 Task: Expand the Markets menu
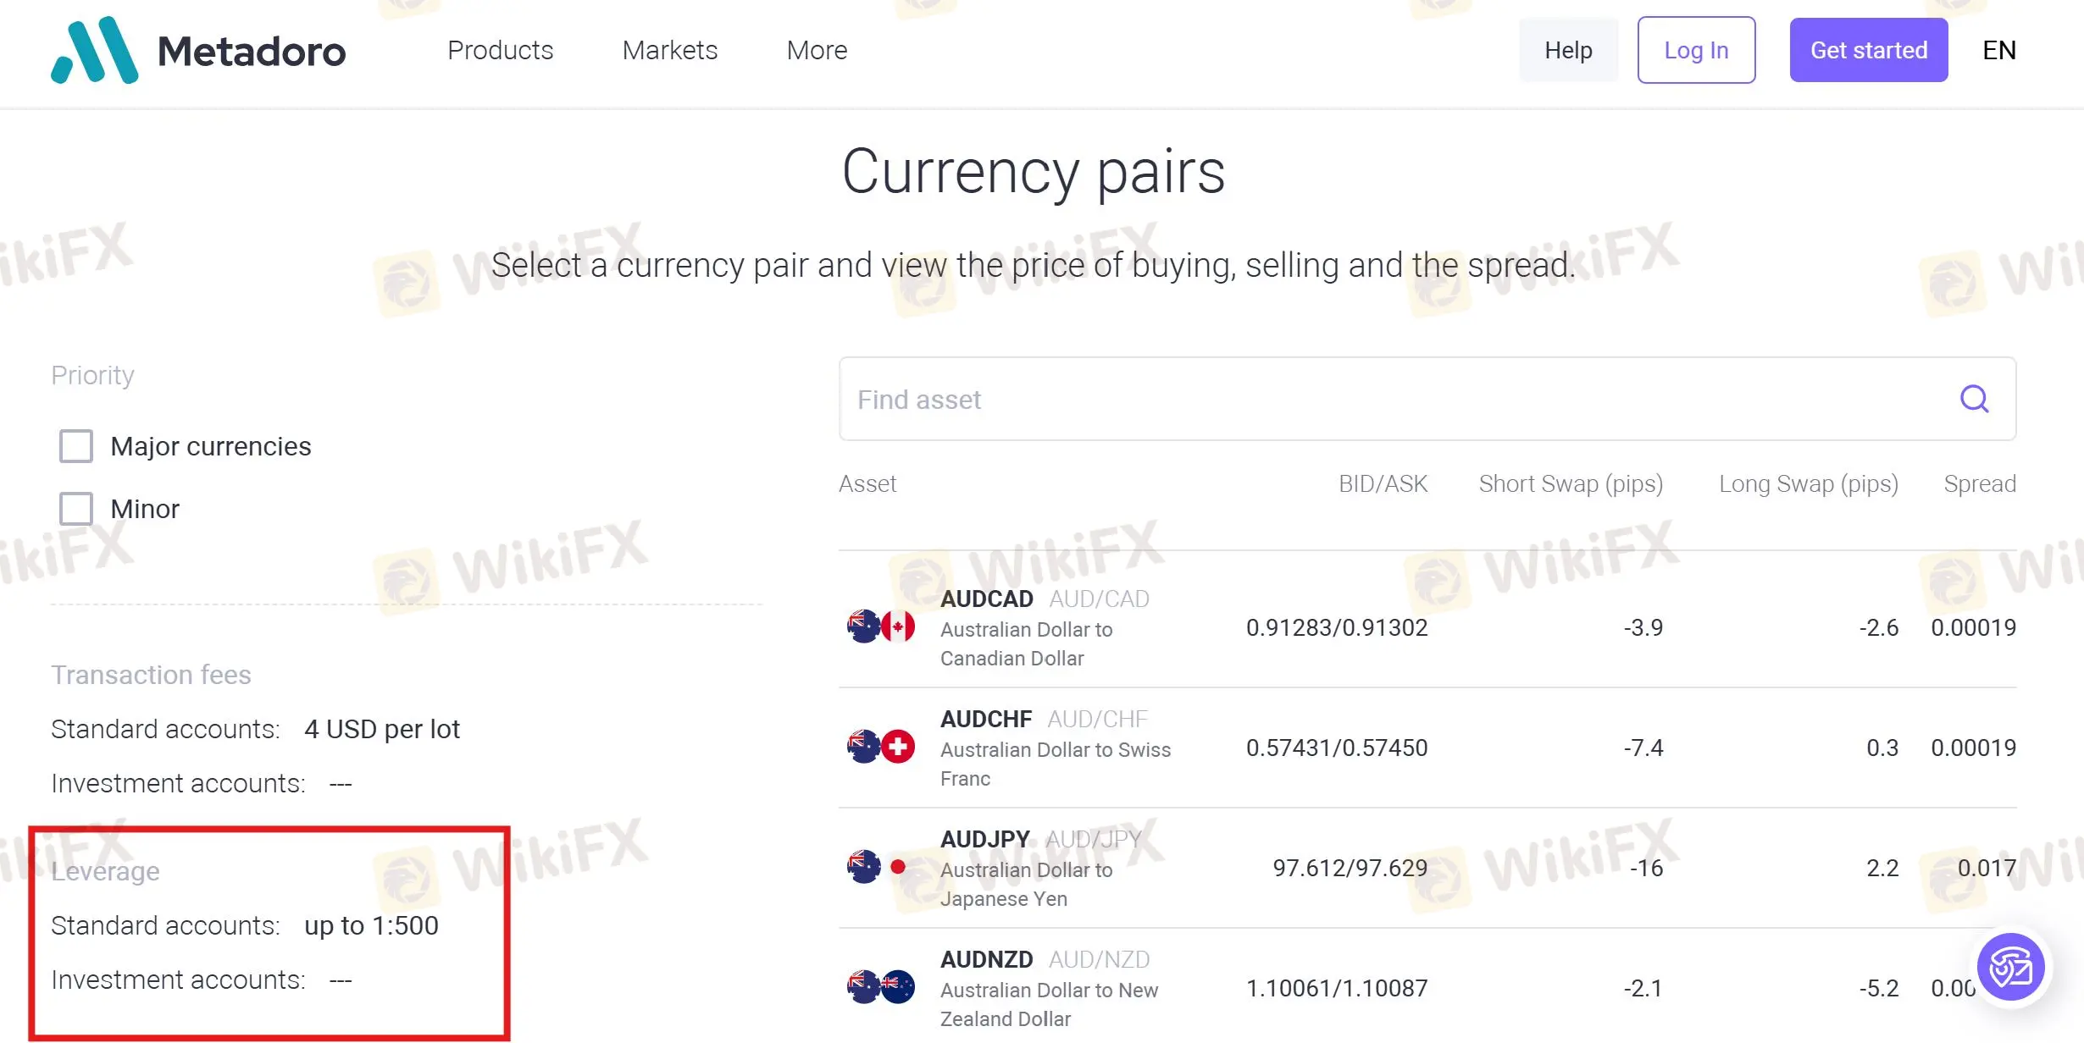(x=669, y=50)
